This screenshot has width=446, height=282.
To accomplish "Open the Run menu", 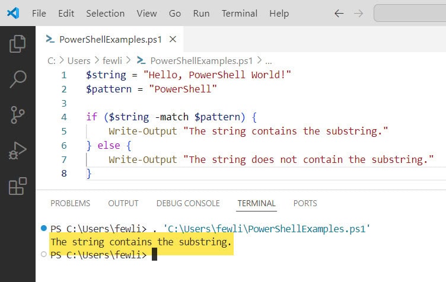I will click(201, 14).
